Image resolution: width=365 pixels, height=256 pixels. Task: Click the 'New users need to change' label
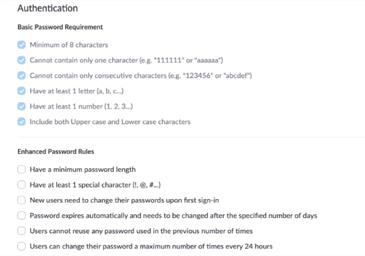click(124, 200)
